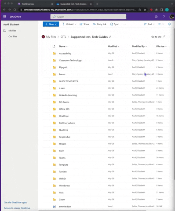Screen dimensions: 175x211
Task: Open the Respondus folder
Action: point(65,137)
